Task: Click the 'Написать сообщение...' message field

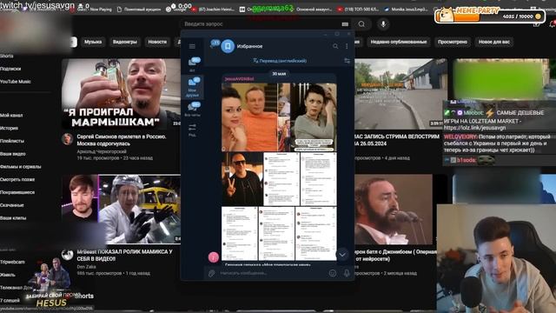Action: click(271, 273)
